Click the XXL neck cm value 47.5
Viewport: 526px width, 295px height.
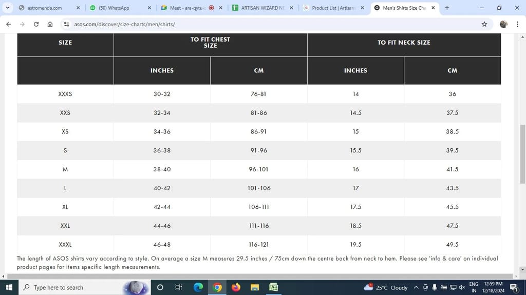pyautogui.click(x=452, y=226)
